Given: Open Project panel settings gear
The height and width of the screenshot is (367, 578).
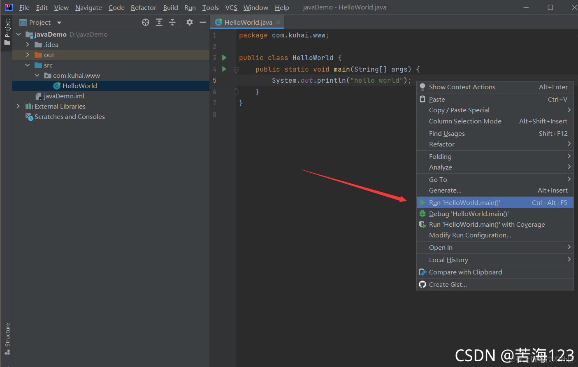Looking at the screenshot, I should click(x=189, y=22).
